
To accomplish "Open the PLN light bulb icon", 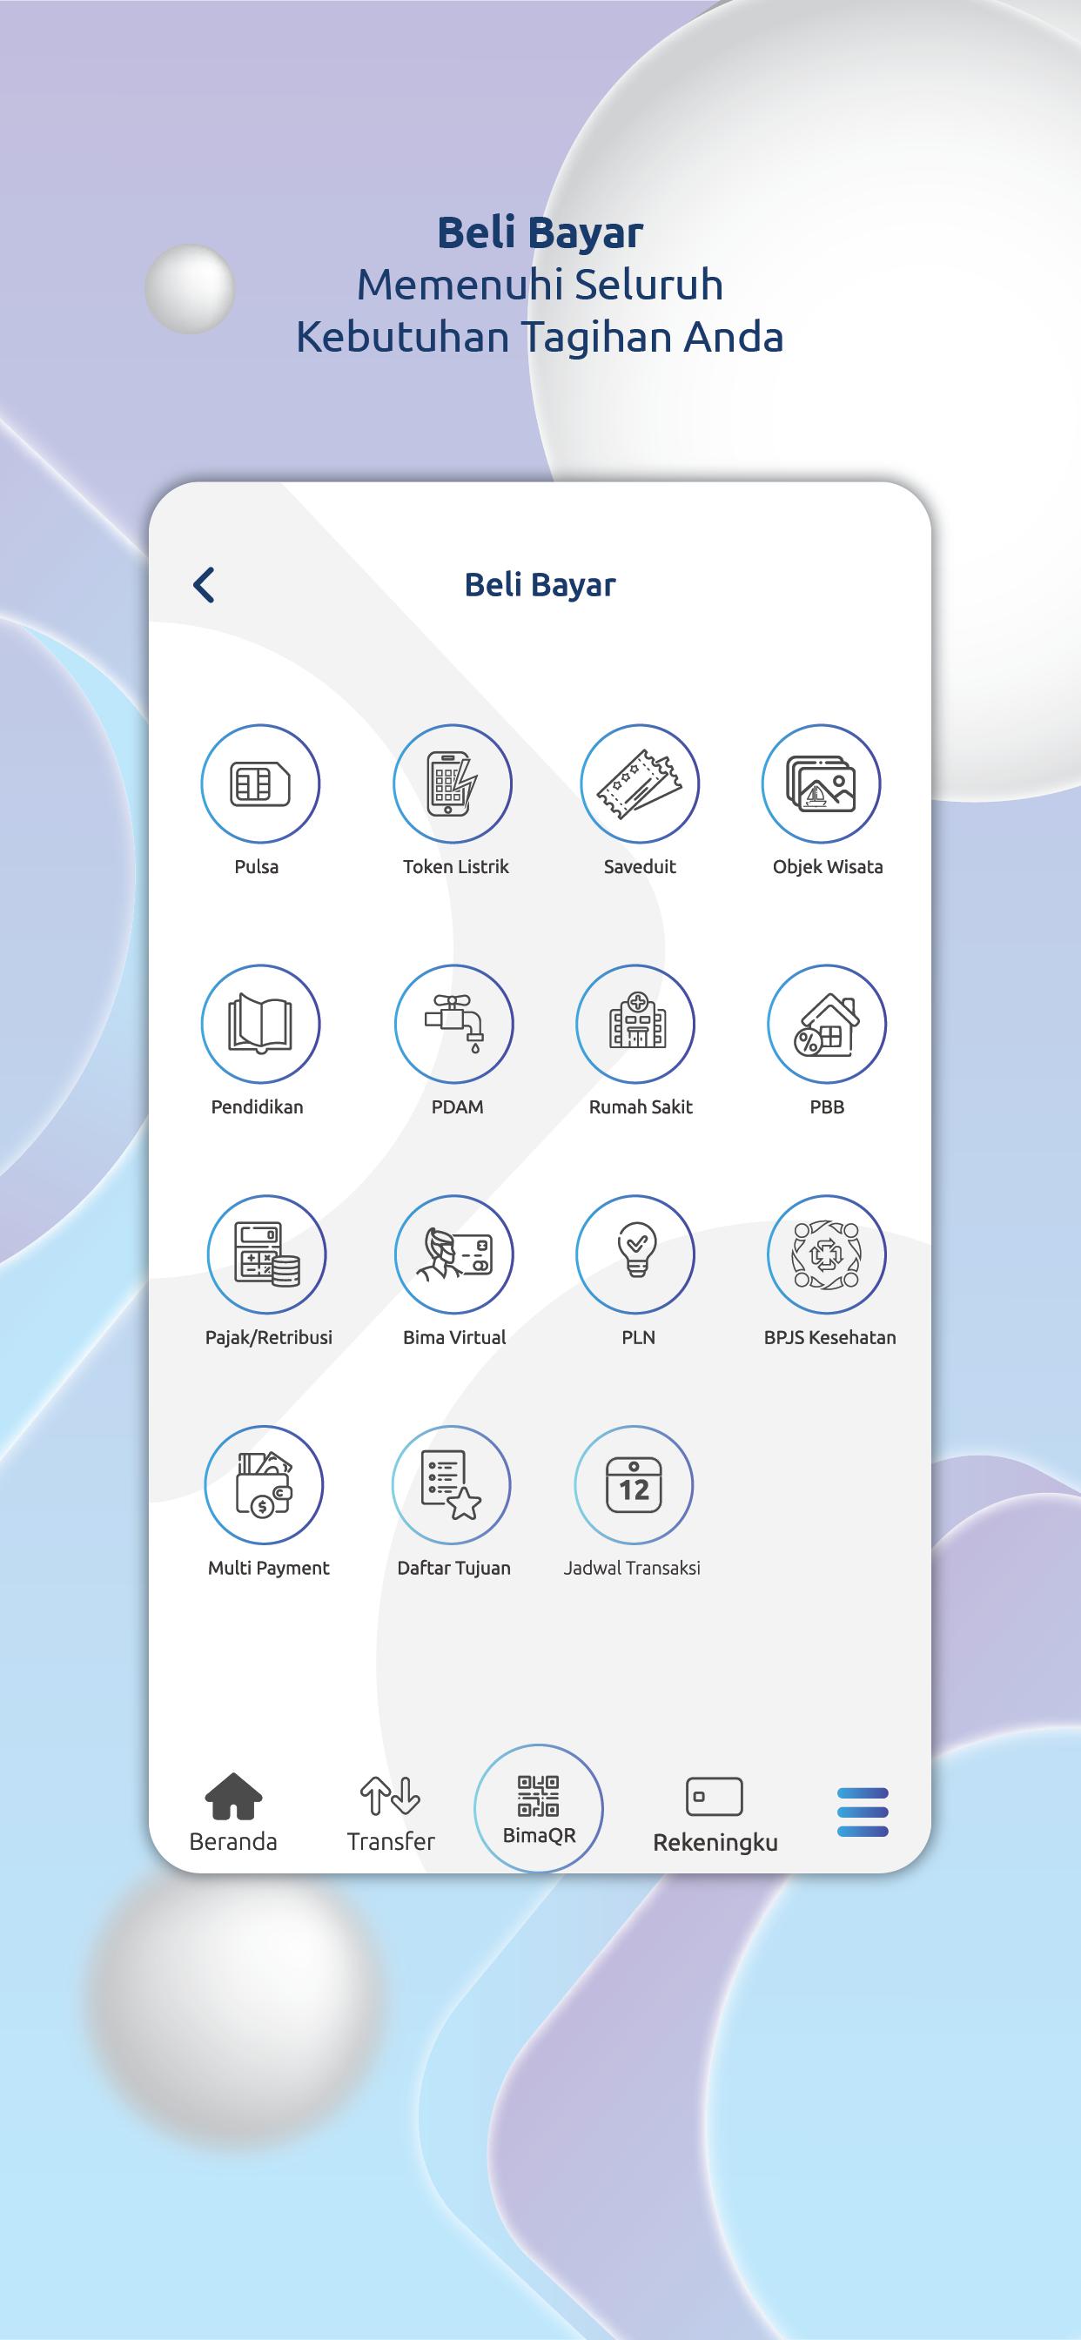I will click(x=636, y=1254).
